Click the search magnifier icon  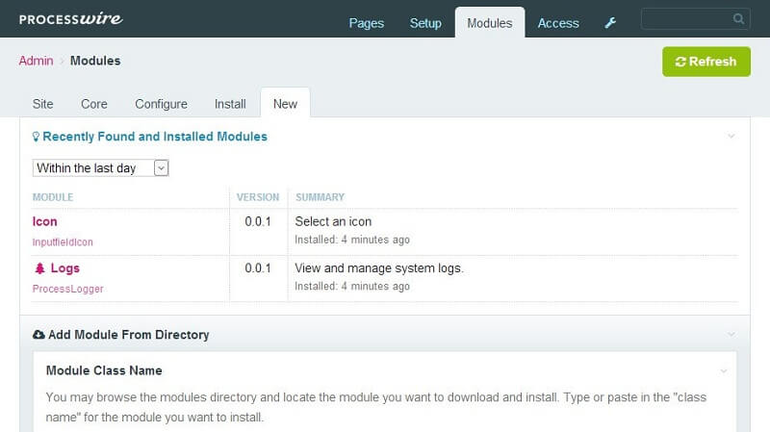(x=738, y=18)
